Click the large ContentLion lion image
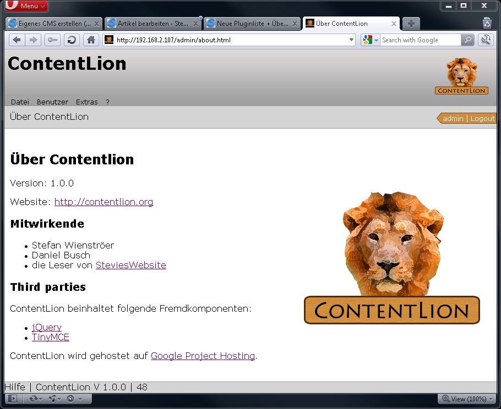The height and width of the screenshot is (409, 501). [x=392, y=258]
